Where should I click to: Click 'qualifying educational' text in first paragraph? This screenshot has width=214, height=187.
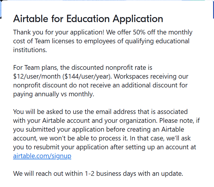coord(157,41)
